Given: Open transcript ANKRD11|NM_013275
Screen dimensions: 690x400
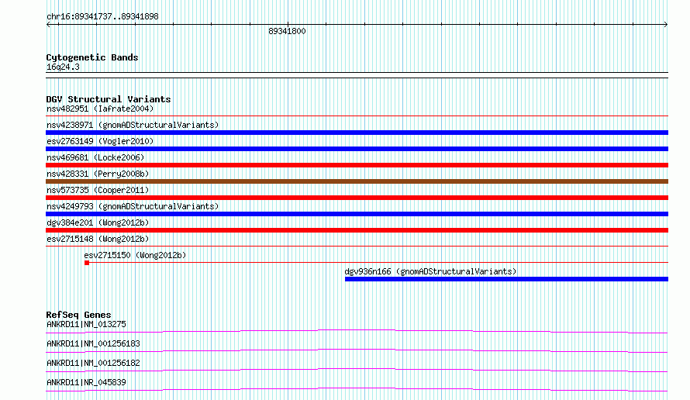Looking at the screenshot, I should [86, 324].
